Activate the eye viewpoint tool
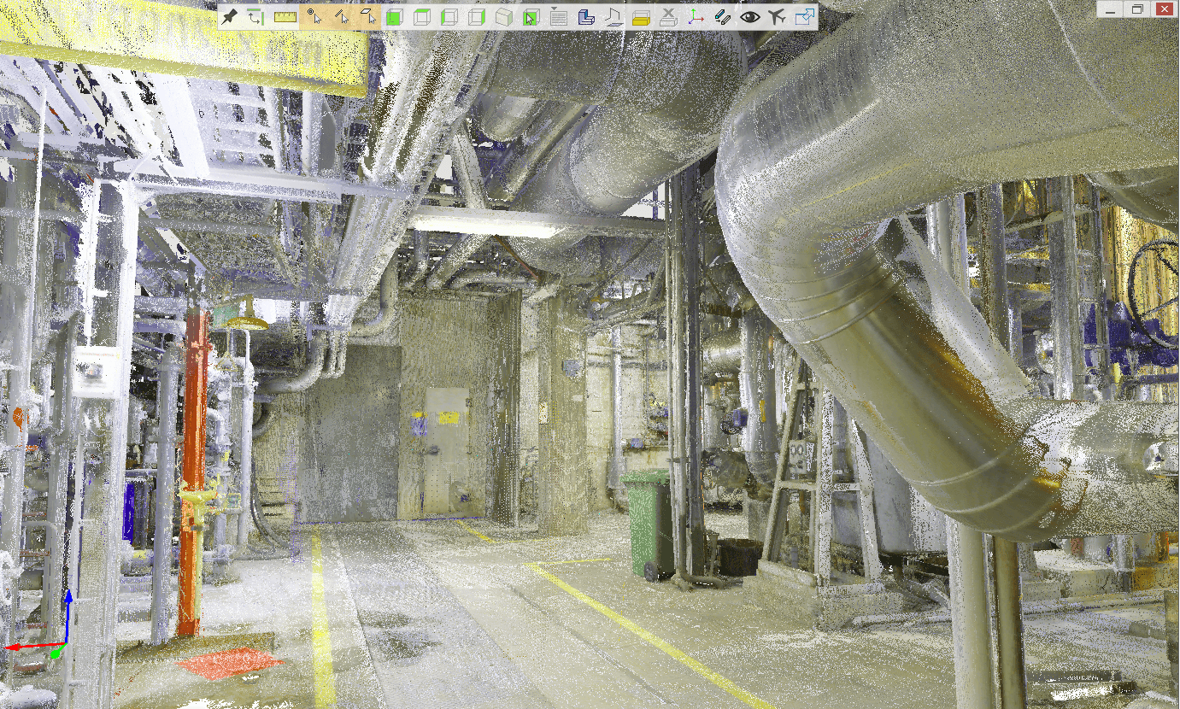The width and height of the screenshot is (1180, 709). click(749, 14)
